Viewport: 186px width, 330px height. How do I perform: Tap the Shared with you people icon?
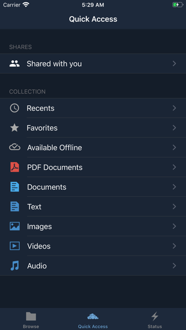click(x=15, y=64)
